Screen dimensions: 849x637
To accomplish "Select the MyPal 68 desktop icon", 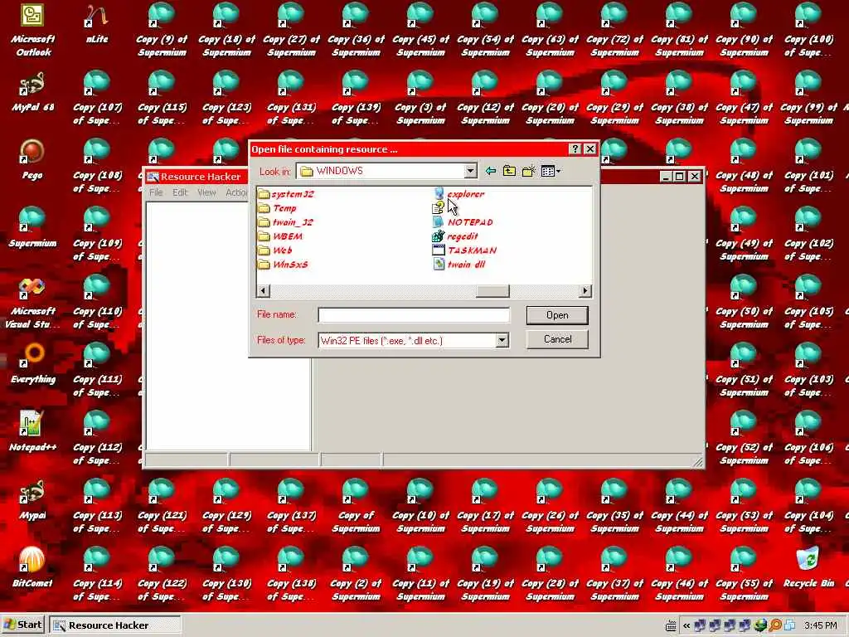I will click(x=32, y=92).
